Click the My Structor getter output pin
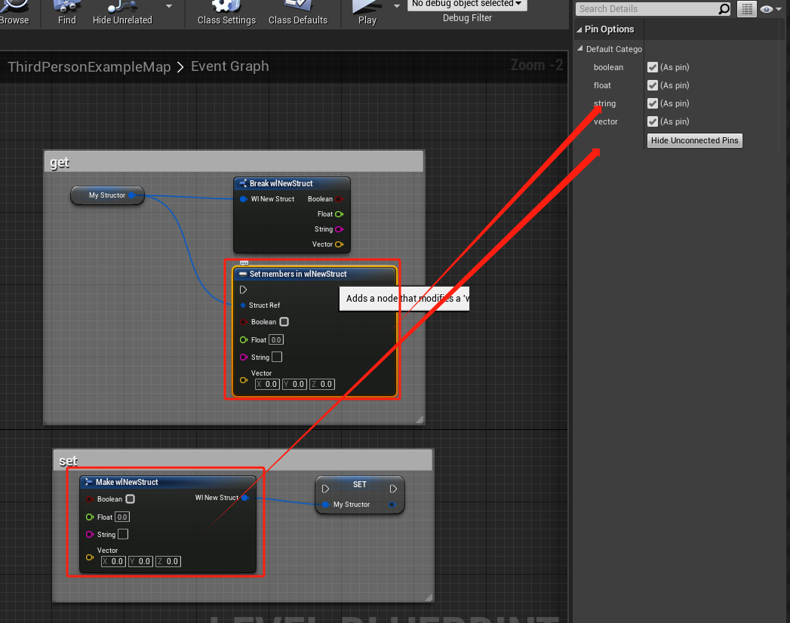 [131, 195]
